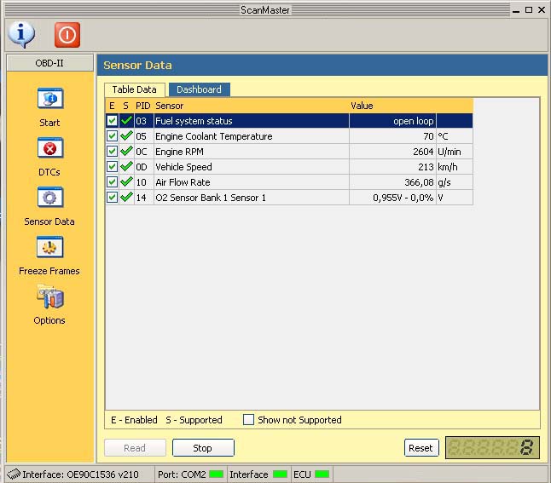
Task: Click the Sensor Data label in sidebar
Action: pyautogui.click(x=49, y=221)
